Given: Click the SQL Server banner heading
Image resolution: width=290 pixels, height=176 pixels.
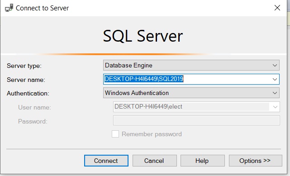Looking at the screenshot, I should (143, 36).
